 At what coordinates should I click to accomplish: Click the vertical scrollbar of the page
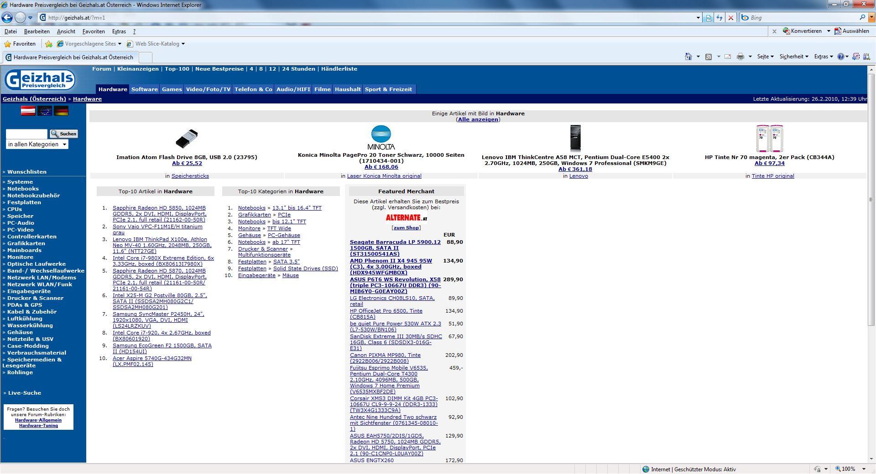pyautogui.click(x=871, y=199)
